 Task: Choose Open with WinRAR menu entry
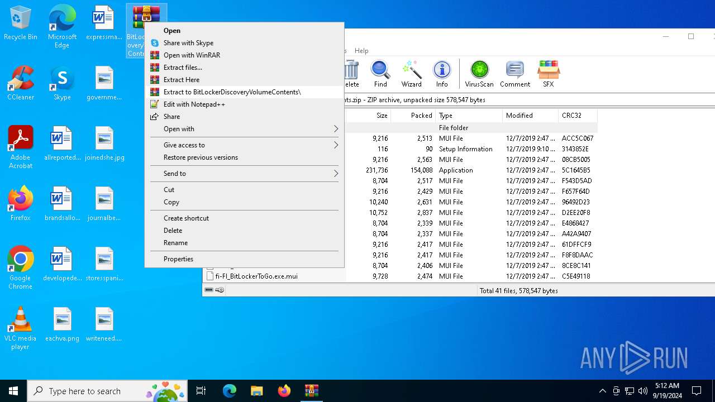pos(244,55)
